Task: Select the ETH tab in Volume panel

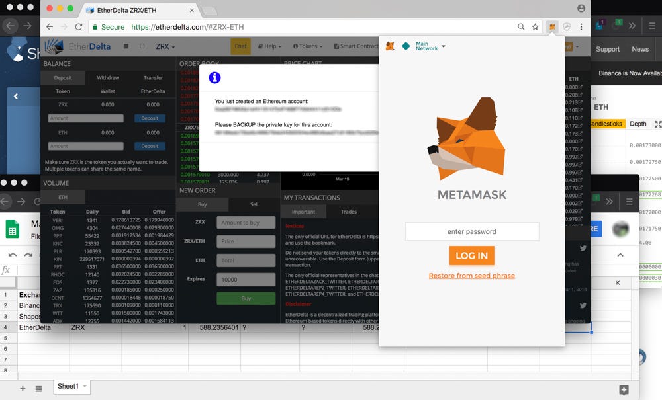Action: pos(63,197)
